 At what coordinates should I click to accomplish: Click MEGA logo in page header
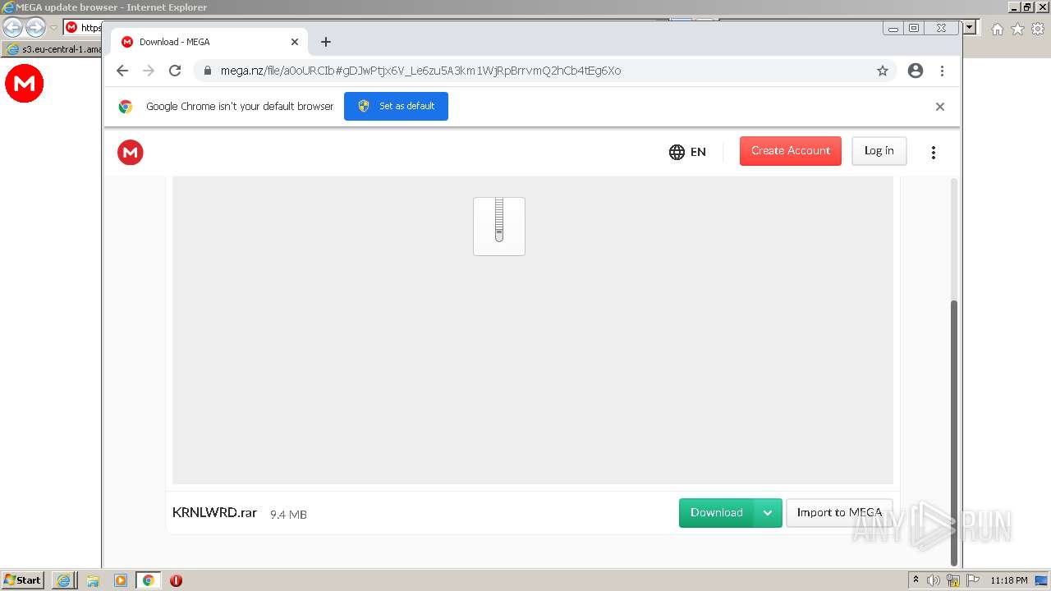(x=131, y=152)
